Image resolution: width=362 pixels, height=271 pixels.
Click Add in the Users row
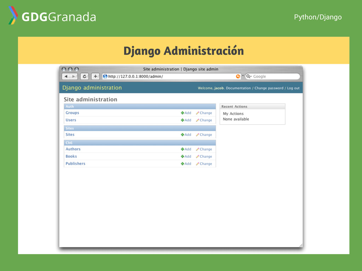click(x=186, y=120)
